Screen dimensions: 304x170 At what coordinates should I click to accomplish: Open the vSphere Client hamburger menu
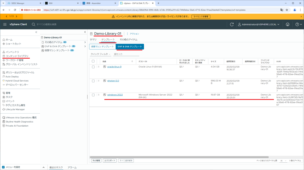[5, 24]
